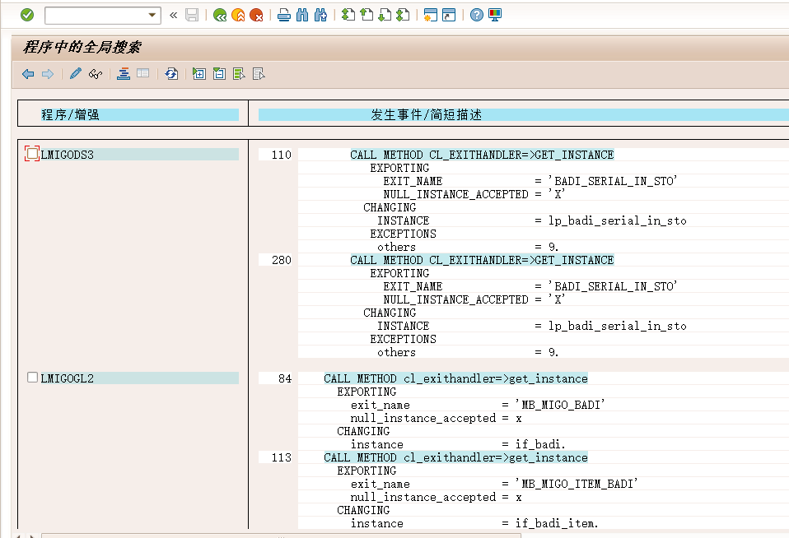This screenshot has width=789, height=538.
Task: Tick the LMIGODS3 checkbox
Action: 32,154
